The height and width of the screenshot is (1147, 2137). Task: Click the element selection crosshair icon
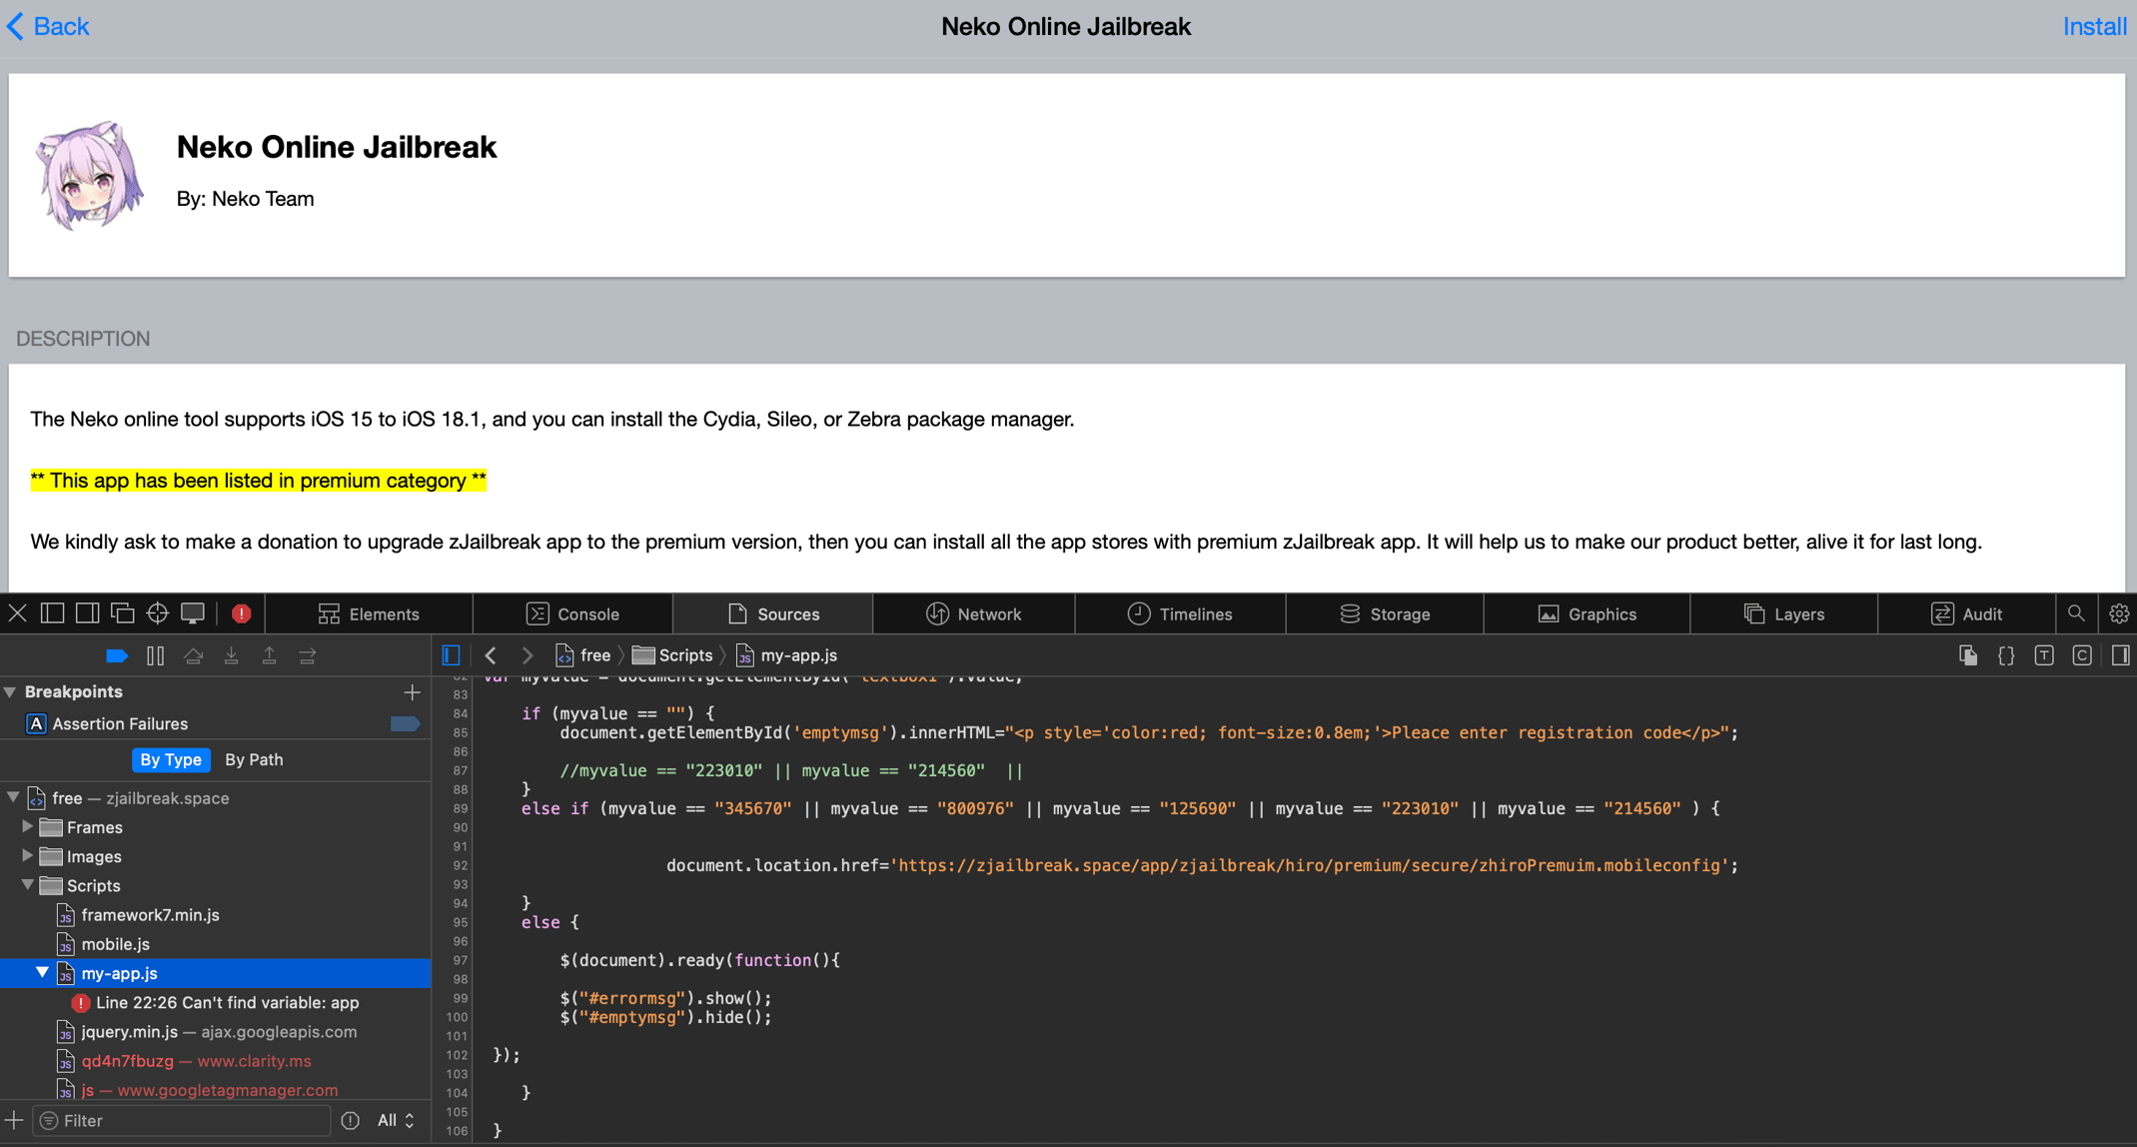(158, 613)
